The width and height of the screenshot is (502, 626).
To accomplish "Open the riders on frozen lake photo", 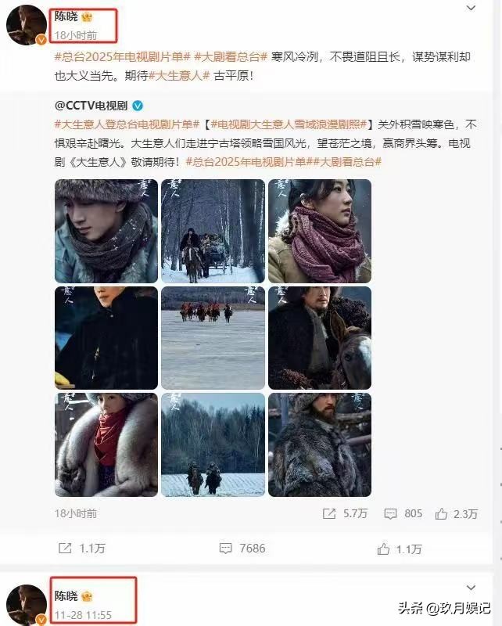I will click(x=213, y=338).
